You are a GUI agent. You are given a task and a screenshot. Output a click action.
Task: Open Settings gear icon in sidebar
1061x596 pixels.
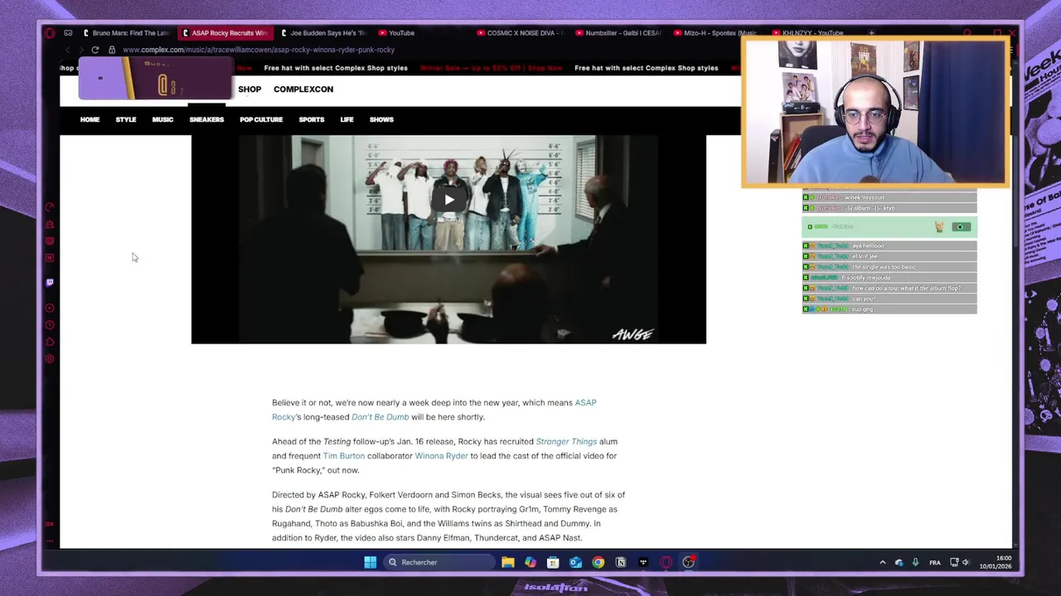[x=50, y=359]
